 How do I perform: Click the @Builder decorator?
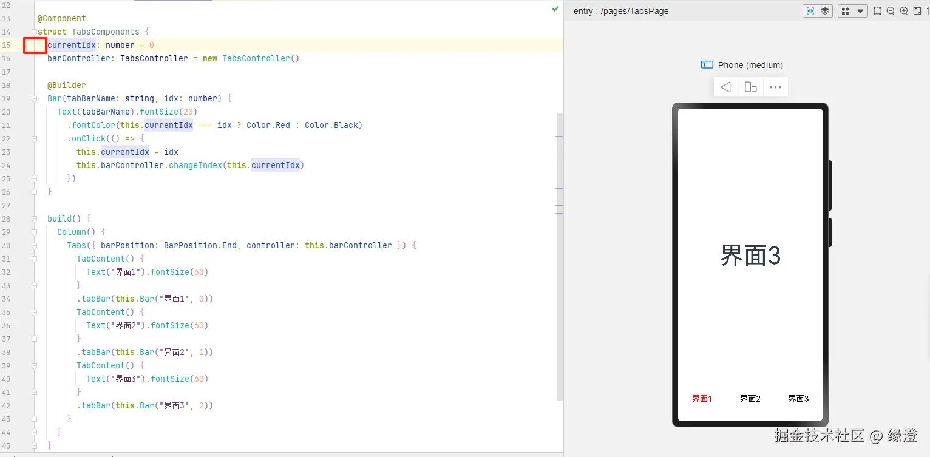(67, 85)
